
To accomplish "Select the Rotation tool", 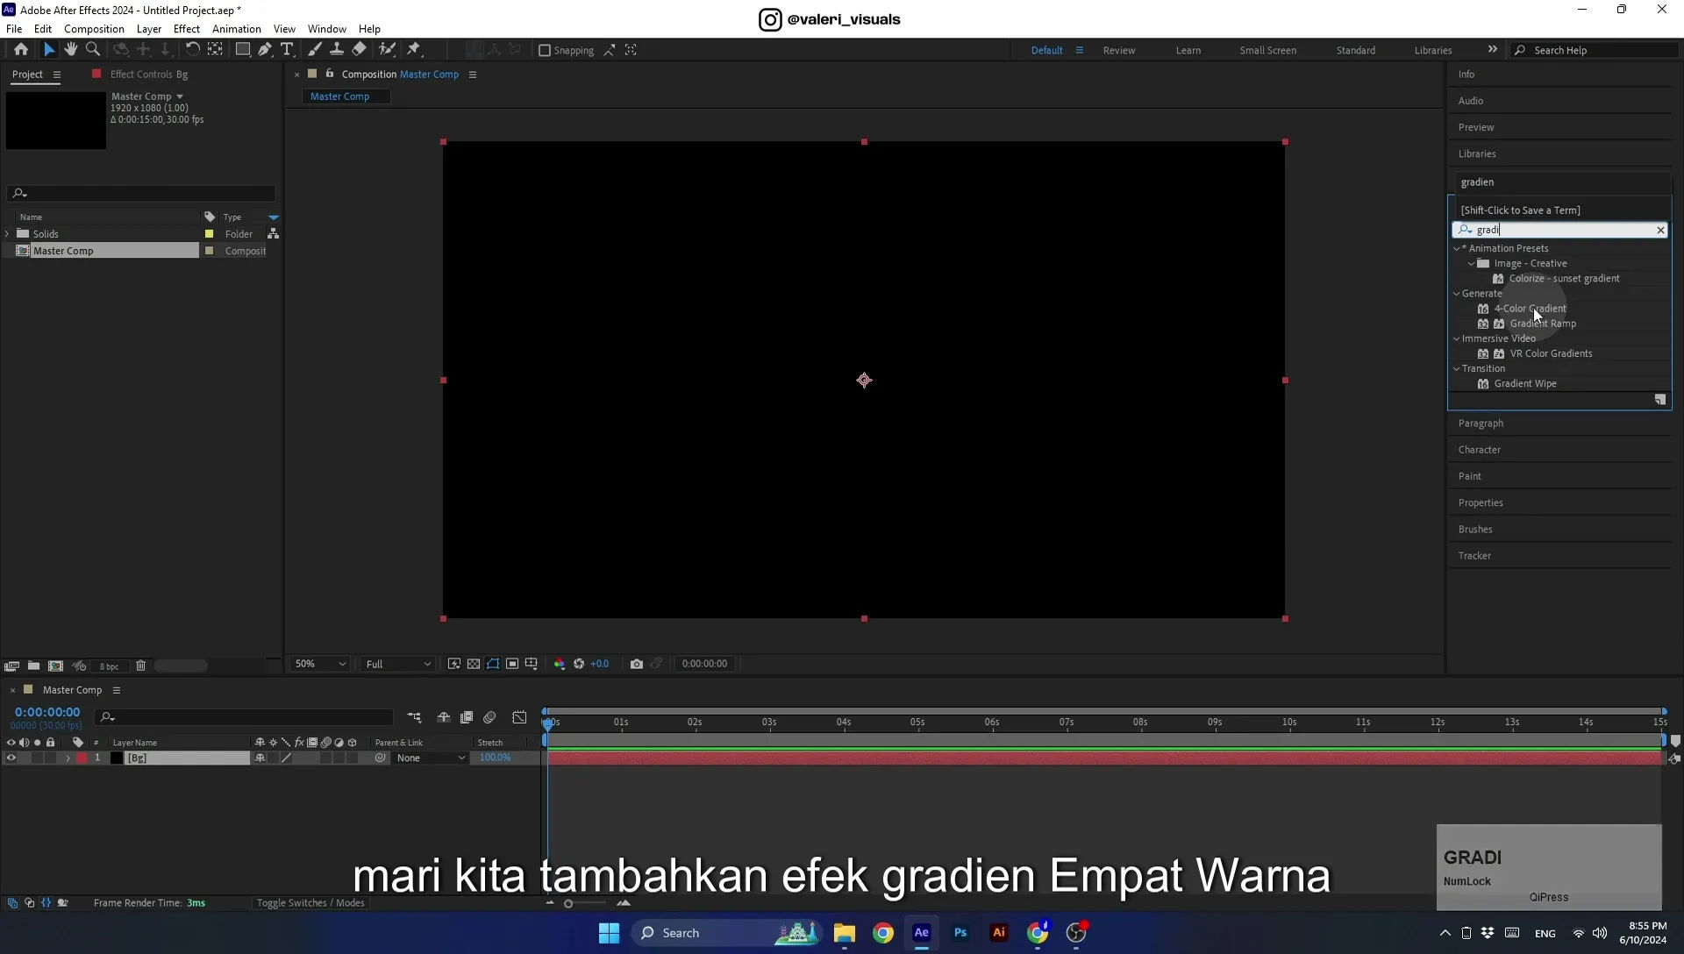I will click(192, 50).
